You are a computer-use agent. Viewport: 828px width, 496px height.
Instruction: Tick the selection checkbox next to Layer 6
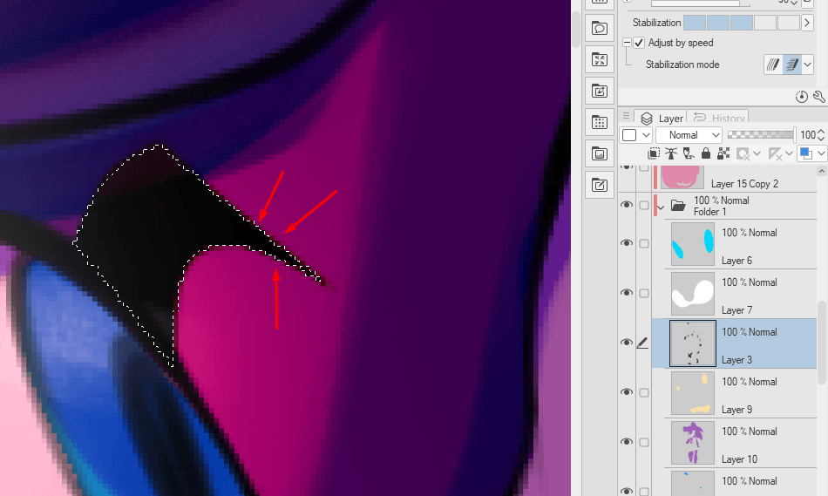(644, 243)
